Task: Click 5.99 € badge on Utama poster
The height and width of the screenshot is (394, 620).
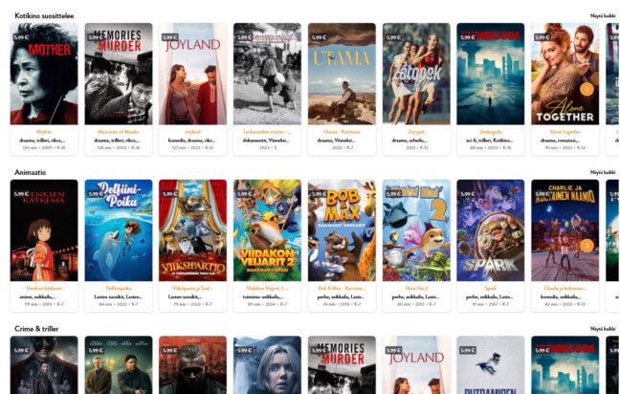Action: [319, 37]
